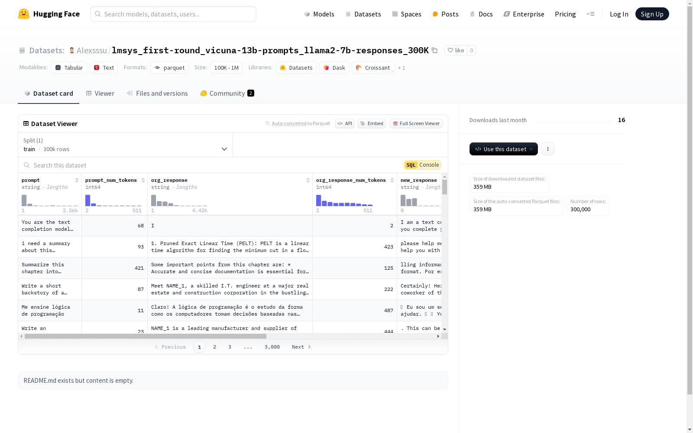Show additional libraries with +1
The image size is (693, 433).
pos(402,68)
